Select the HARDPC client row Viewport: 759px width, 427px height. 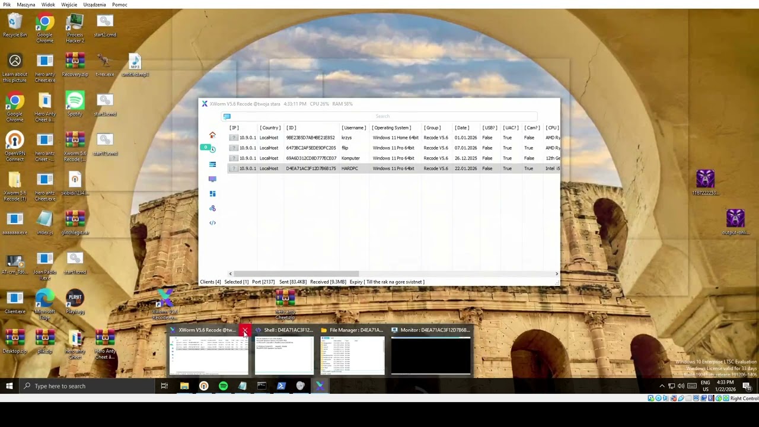394,168
